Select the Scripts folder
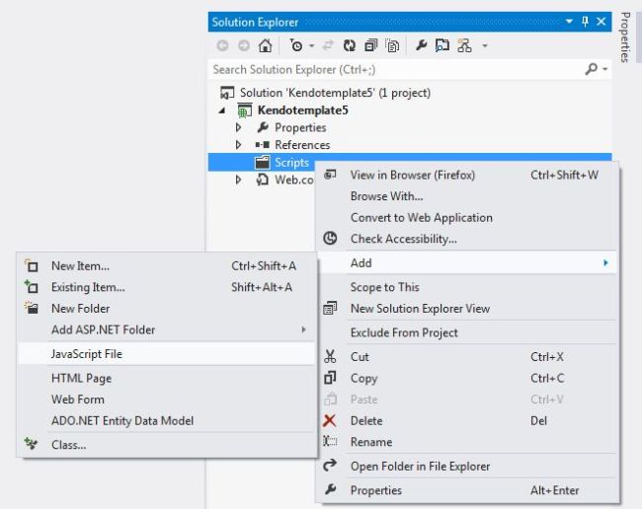Image resolution: width=642 pixels, height=509 pixels. (291, 163)
